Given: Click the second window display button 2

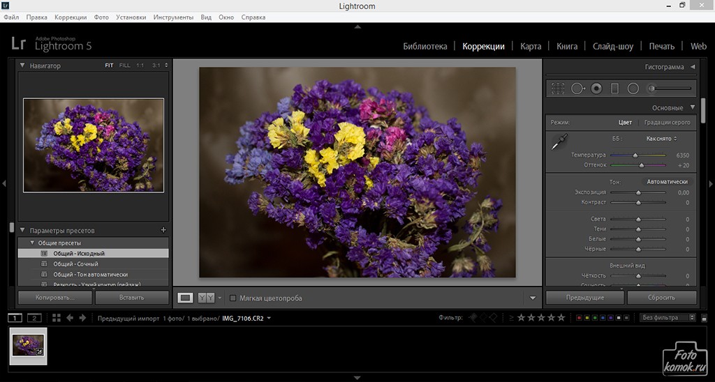Looking at the screenshot, I should tap(34, 318).
